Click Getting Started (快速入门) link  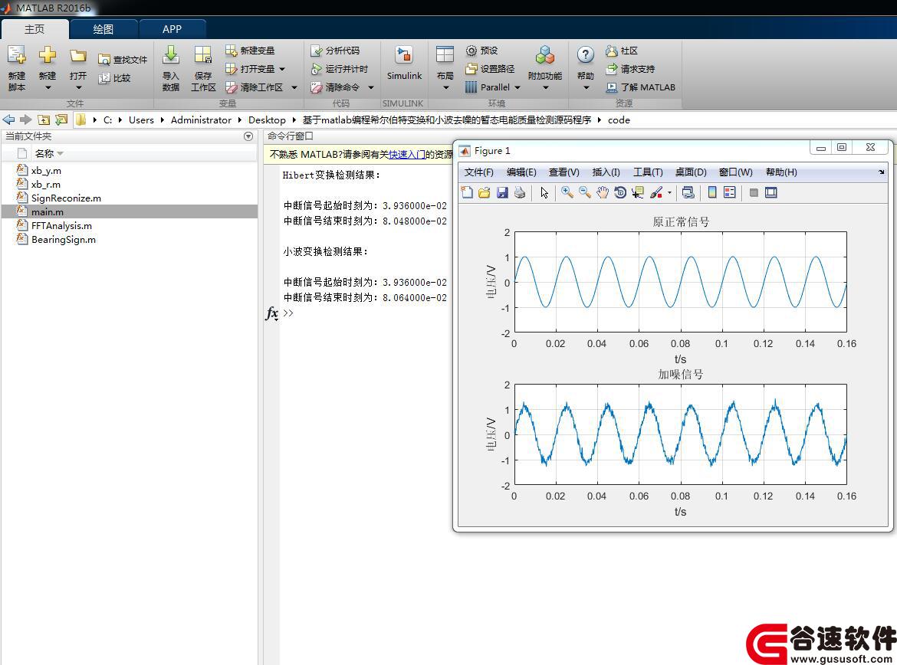pyautogui.click(x=407, y=155)
